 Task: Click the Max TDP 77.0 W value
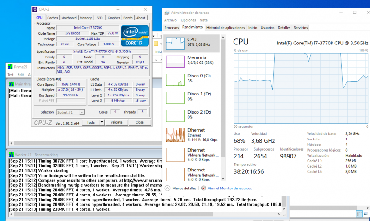pyautogui.click(x=112, y=33)
